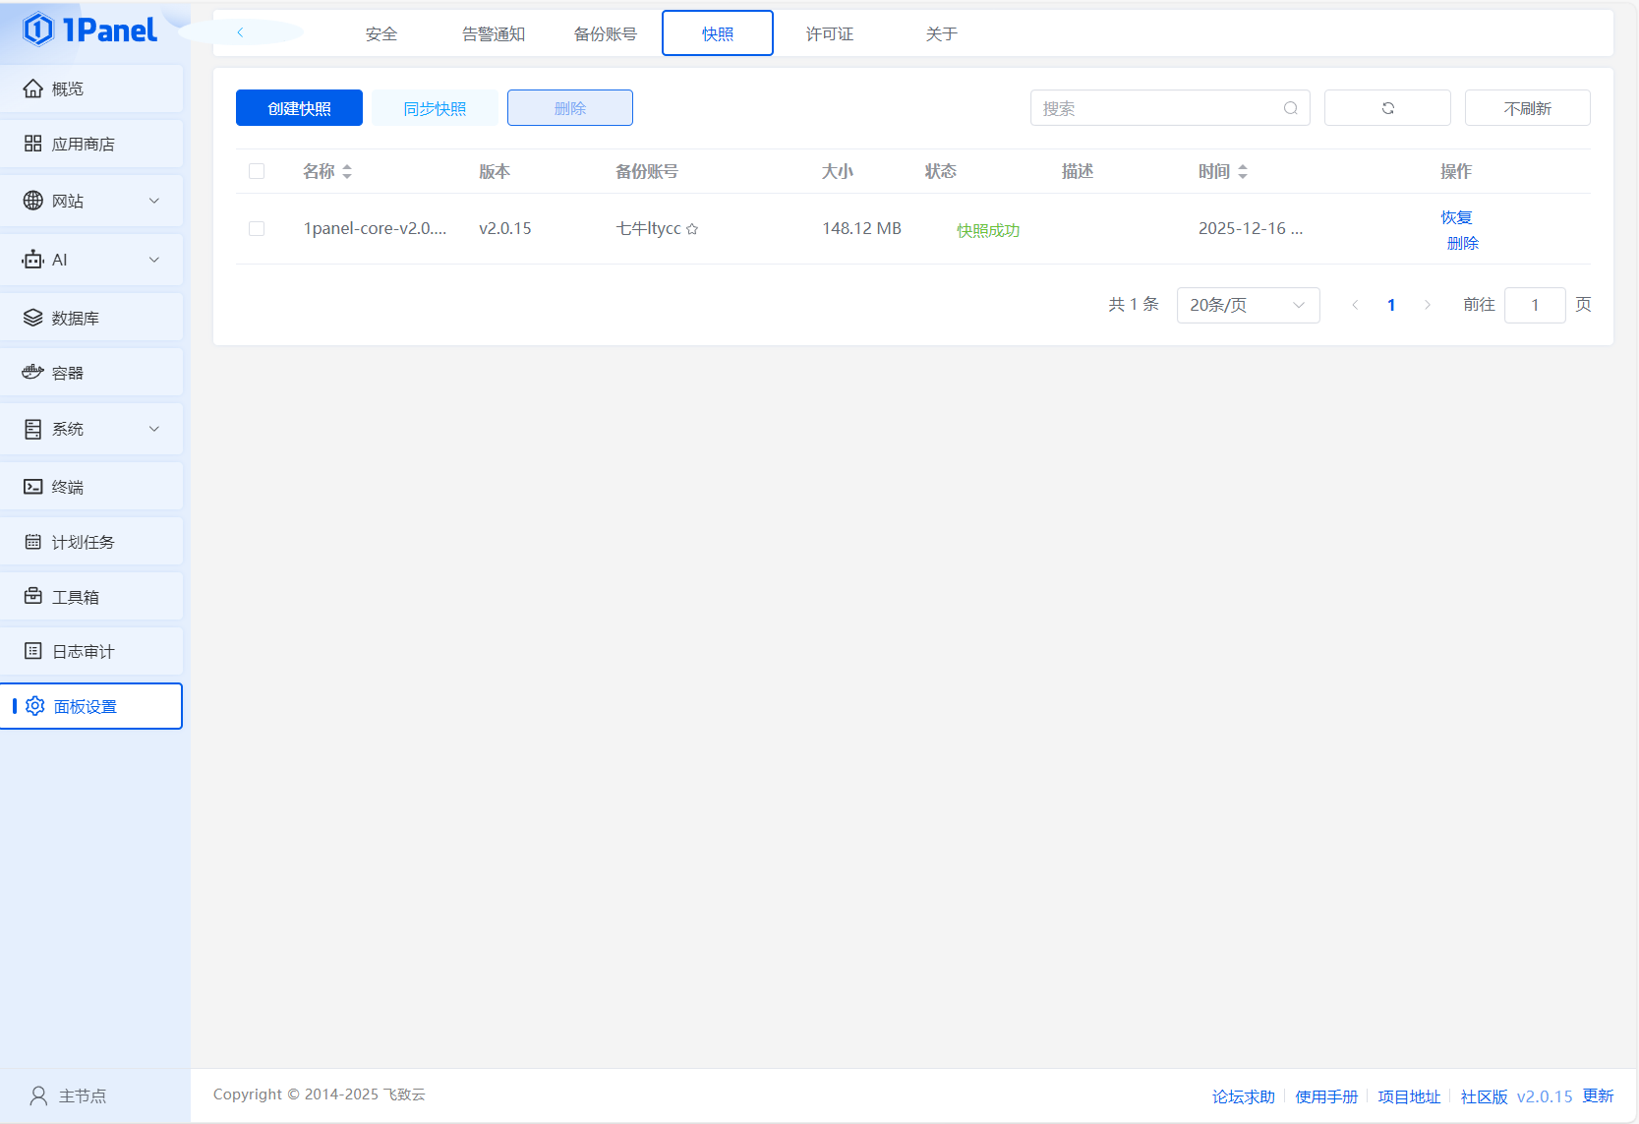Click the scheduled tasks (计划任务) calendar icon
The width and height of the screenshot is (1639, 1124).
(32, 542)
